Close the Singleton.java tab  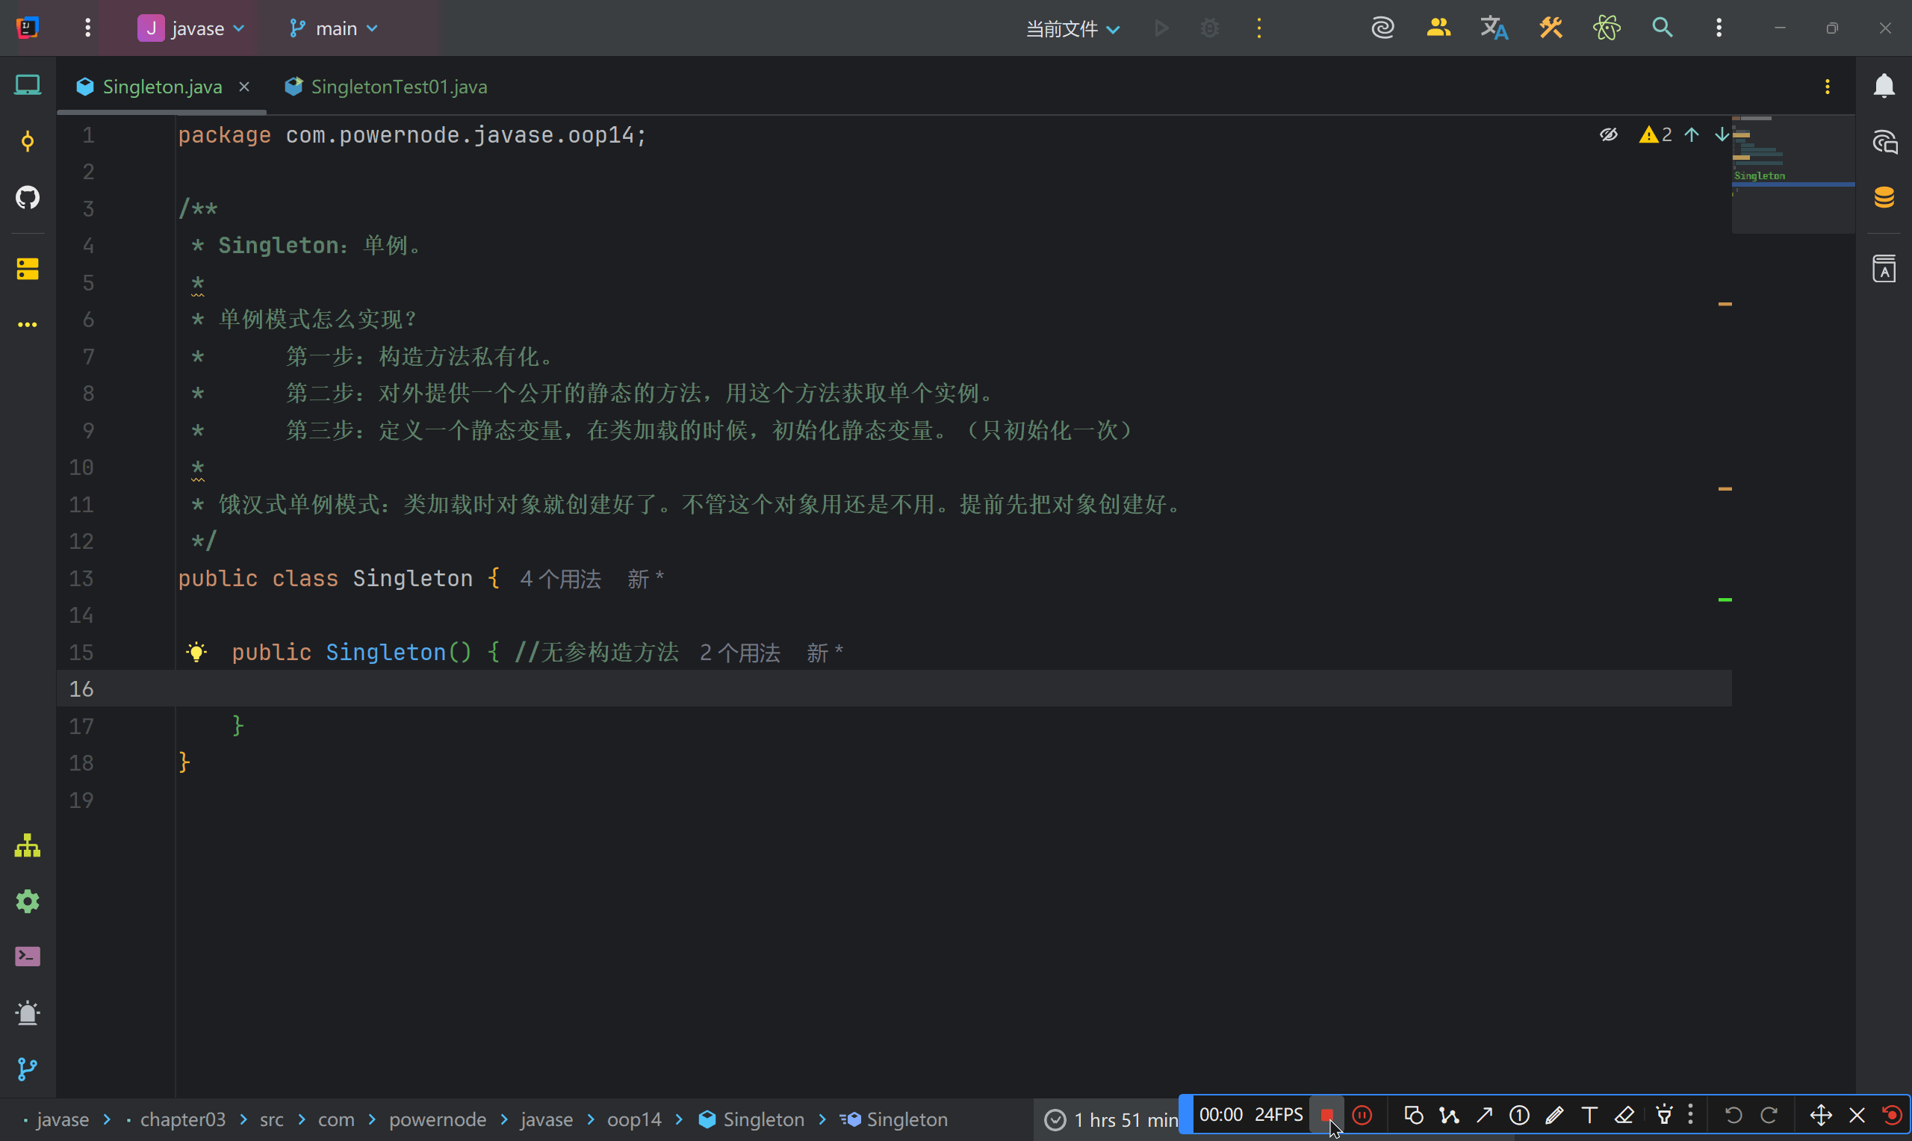243,87
